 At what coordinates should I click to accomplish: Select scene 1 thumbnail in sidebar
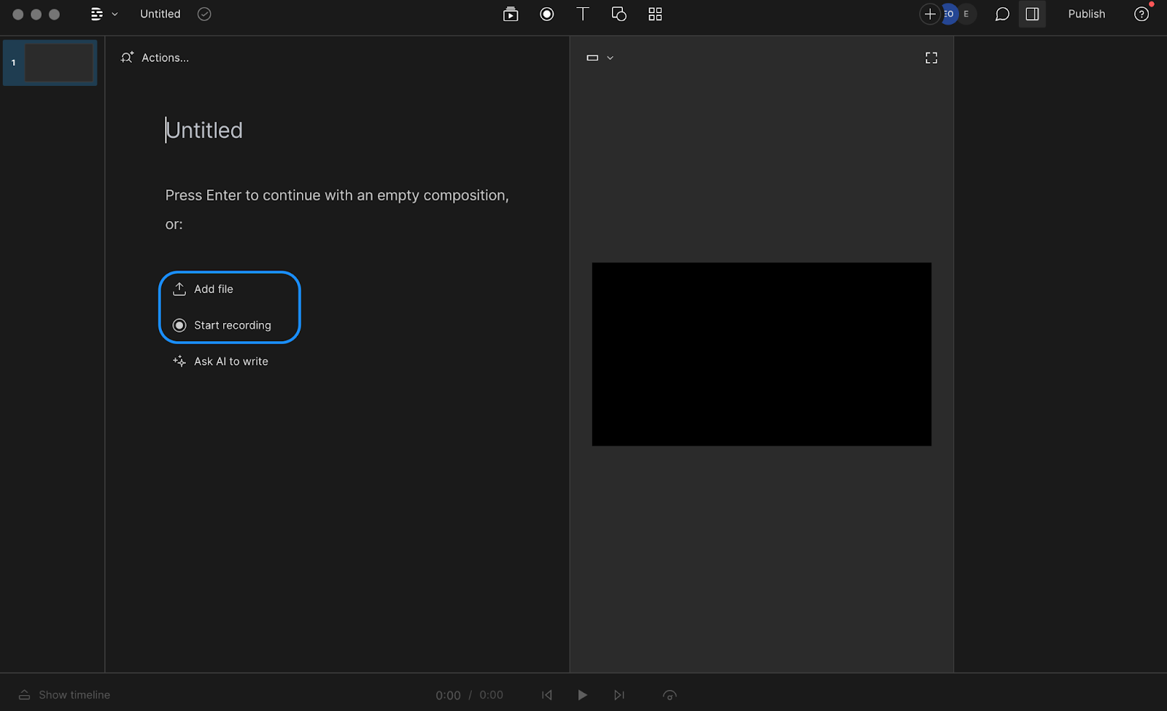coord(50,63)
